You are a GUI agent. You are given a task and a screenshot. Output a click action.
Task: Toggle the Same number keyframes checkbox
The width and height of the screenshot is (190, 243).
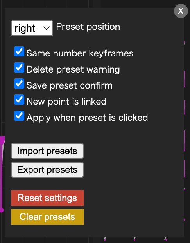click(19, 51)
